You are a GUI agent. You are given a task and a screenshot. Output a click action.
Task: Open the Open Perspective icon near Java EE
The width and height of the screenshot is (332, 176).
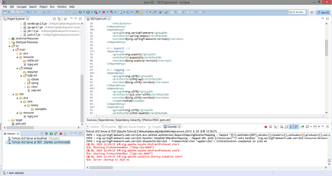click(x=312, y=12)
